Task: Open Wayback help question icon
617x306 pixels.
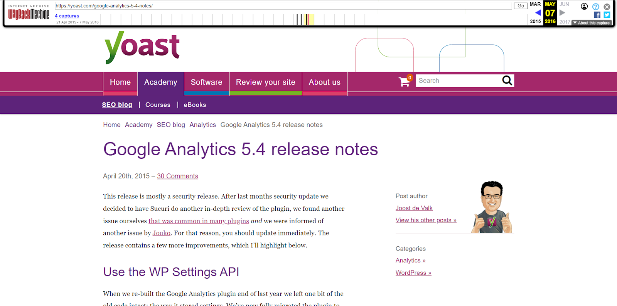Action: (x=596, y=7)
